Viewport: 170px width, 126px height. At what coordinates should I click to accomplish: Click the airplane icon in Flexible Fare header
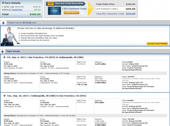(3, 23)
